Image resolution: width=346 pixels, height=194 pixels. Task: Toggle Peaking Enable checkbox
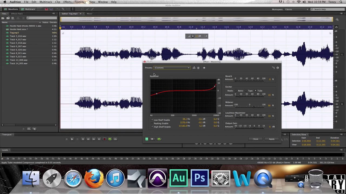point(152,123)
